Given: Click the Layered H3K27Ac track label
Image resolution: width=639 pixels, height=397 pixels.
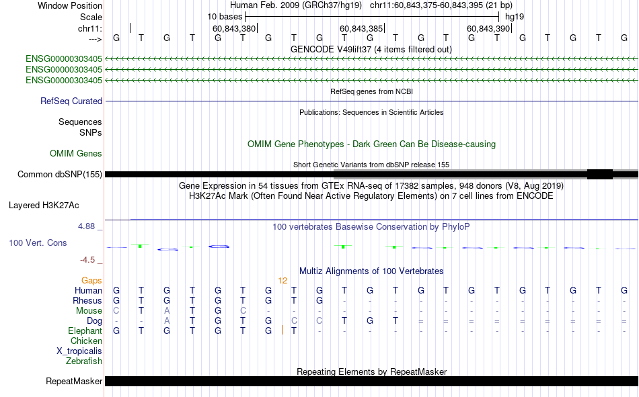Looking at the screenshot, I should 44,206.
